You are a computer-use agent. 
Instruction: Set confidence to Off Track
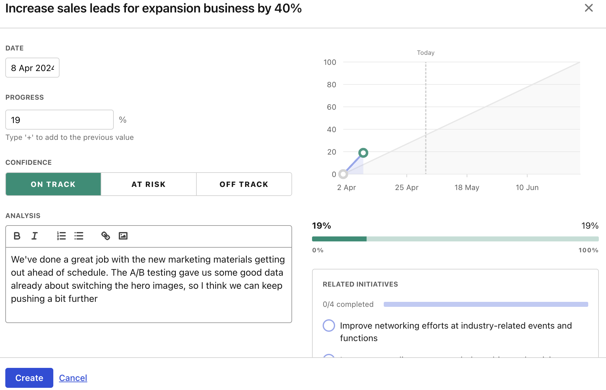click(x=244, y=184)
